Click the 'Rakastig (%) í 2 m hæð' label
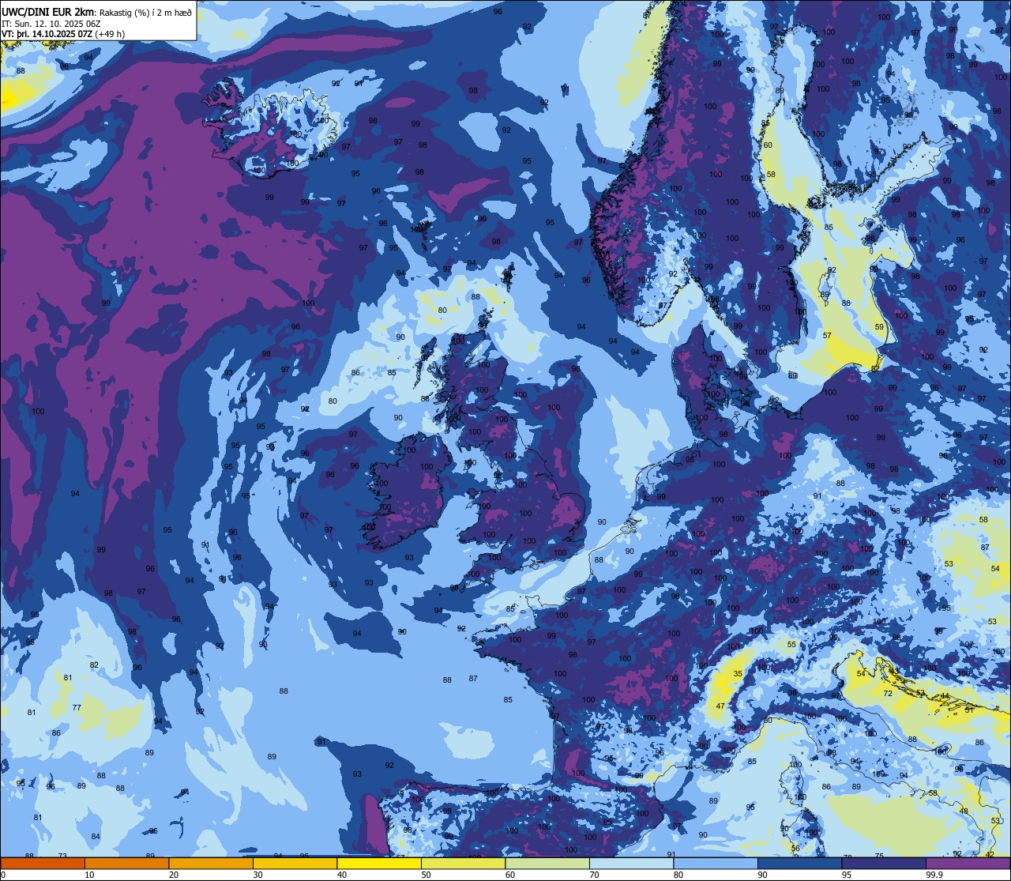The width and height of the screenshot is (1011, 881). [x=145, y=13]
